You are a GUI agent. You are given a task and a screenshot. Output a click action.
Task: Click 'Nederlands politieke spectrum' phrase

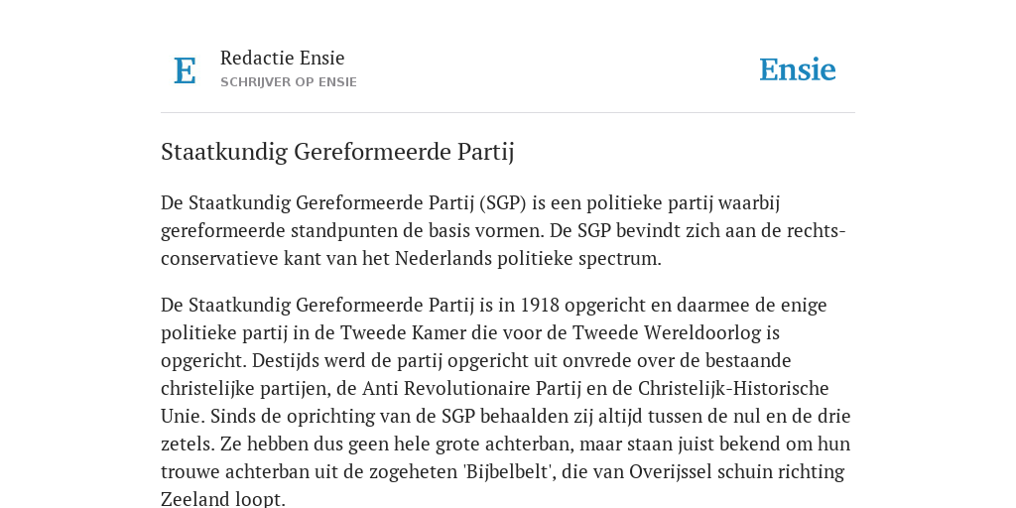(528, 259)
